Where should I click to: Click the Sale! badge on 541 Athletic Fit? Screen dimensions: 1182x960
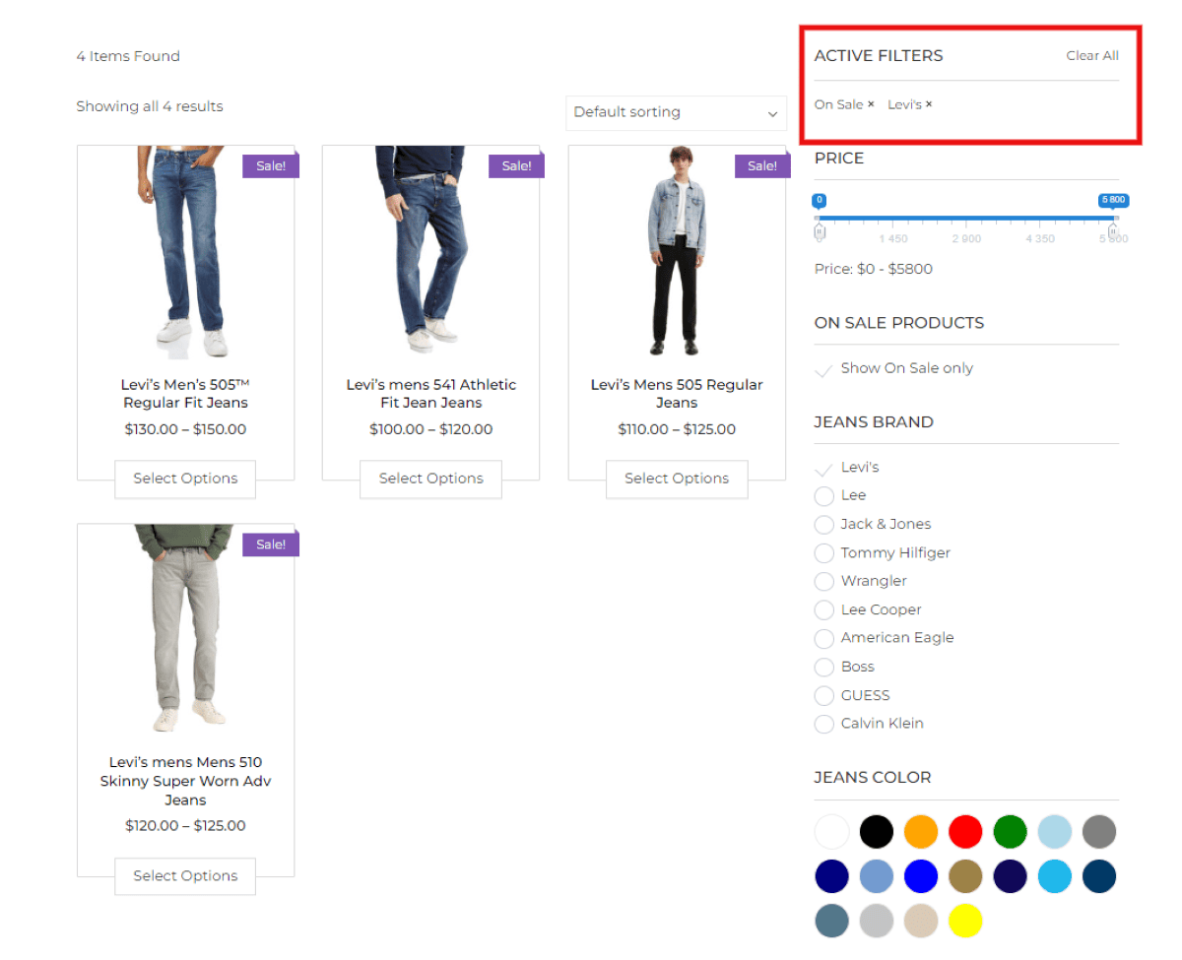click(x=517, y=166)
